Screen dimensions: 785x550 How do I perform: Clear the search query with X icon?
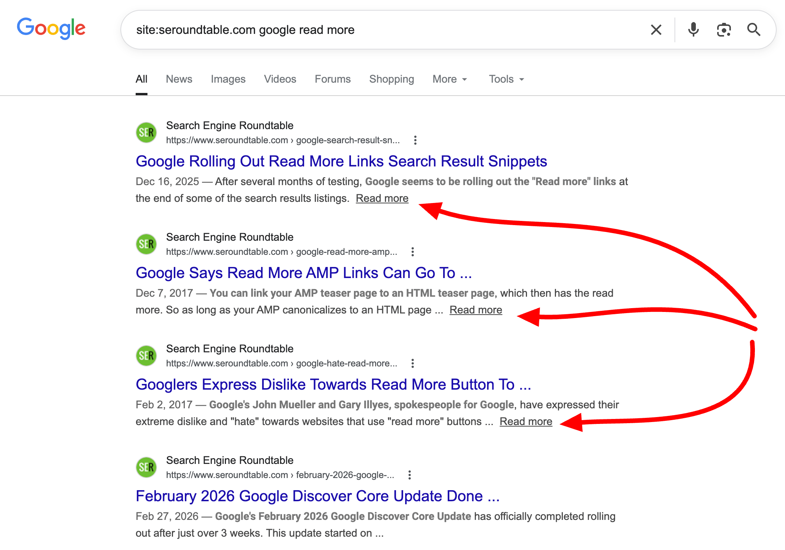point(656,30)
